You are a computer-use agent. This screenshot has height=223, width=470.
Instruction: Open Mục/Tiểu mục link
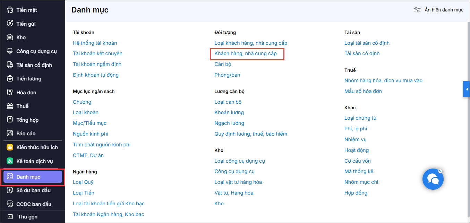point(89,123)
